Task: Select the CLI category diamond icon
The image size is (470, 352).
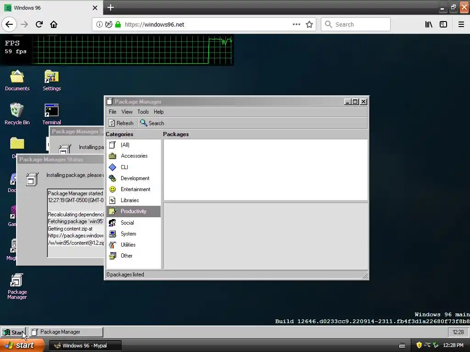Action: tap(112, 167)
